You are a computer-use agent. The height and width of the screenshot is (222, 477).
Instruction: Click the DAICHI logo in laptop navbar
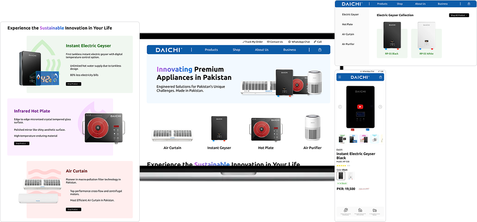[x=169, y=50]
